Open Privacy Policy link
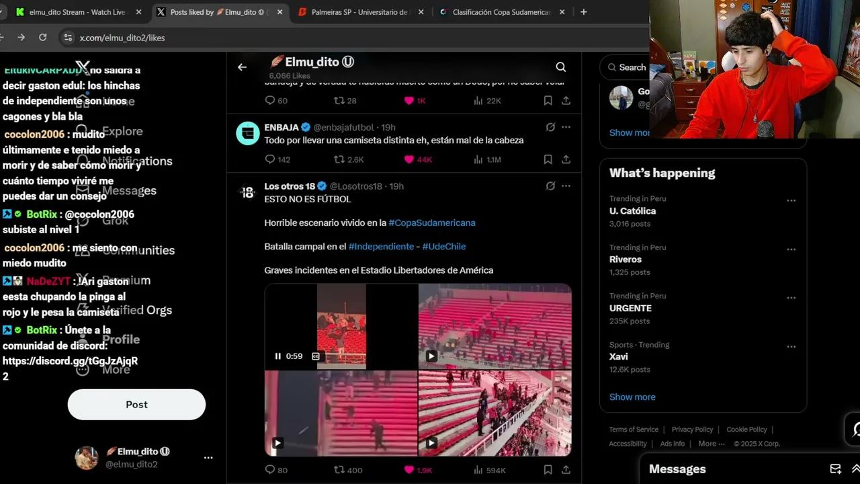This screenshot has width=860, height=484. coord(692,430)
